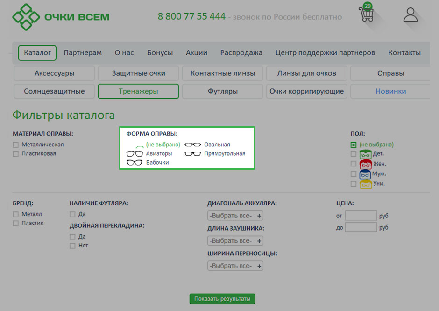This screenshot has width=439, height=311.
Task: Expand the Ширина переносицы dropdown
Action: pyautogui.click(x=235, y=266)
